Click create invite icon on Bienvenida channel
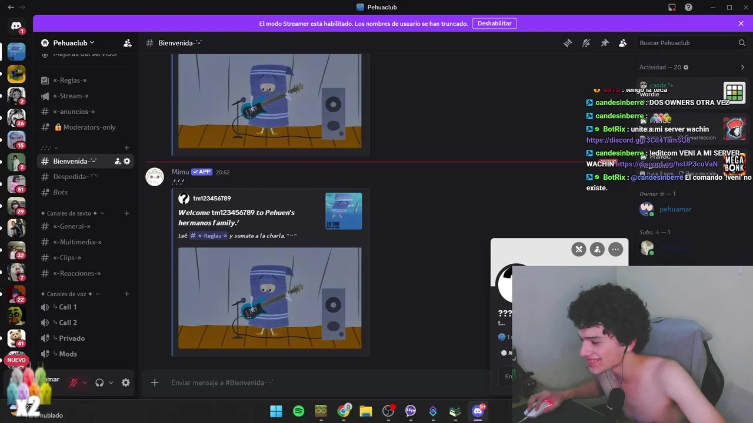This screenshot has width=753, height=423. (118, 161)
